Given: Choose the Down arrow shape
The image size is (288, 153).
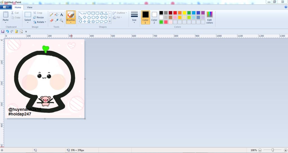Looking at the screenshot, I should coord(80,22).
